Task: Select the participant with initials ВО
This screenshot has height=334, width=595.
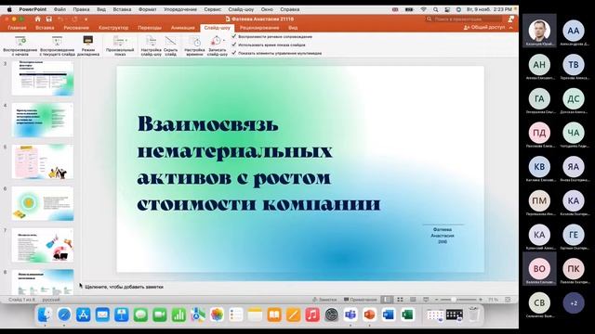Action: 539,269
